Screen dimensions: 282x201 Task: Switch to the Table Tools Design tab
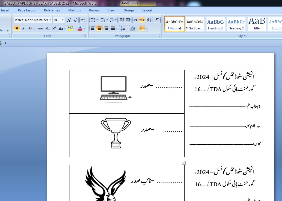(x=129, y=10)
